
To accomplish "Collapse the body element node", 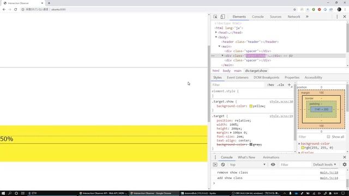I will point(216,37).
